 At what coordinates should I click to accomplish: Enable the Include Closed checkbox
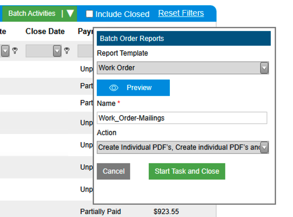[89, 13]
